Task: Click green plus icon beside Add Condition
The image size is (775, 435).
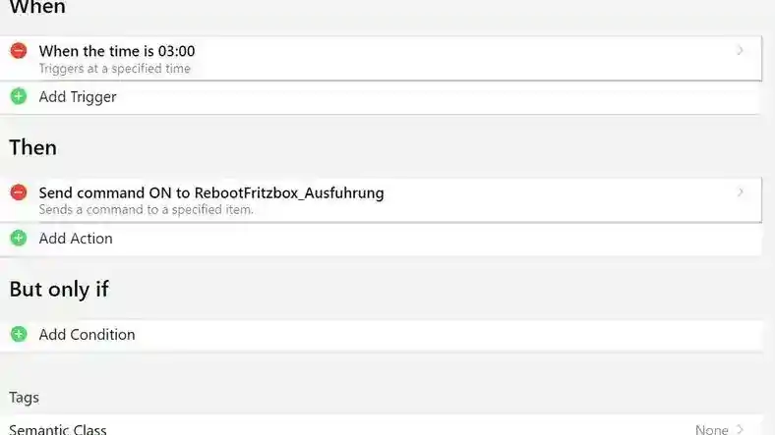Action: 19,334
